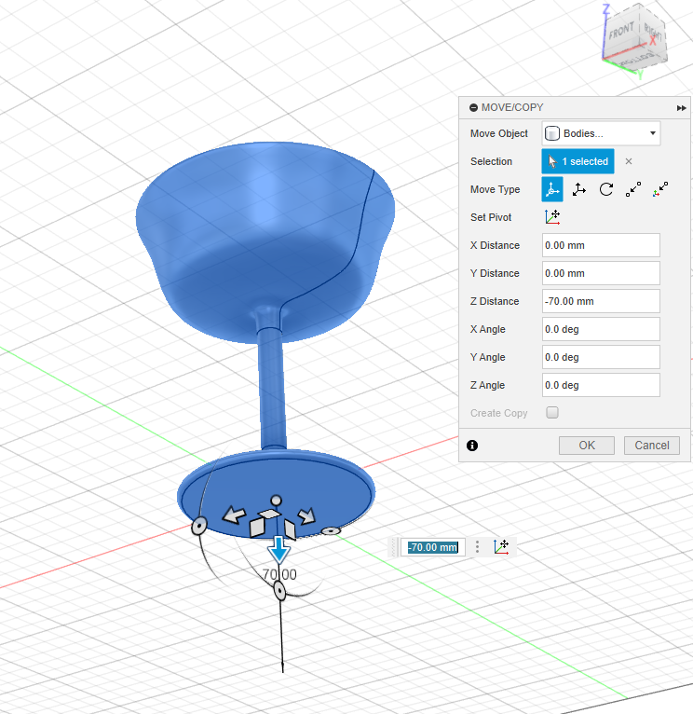This screenshot has width=693, height=714.
Task: Click Set Pivot icon beside floating input
Action: pos(501,547)
